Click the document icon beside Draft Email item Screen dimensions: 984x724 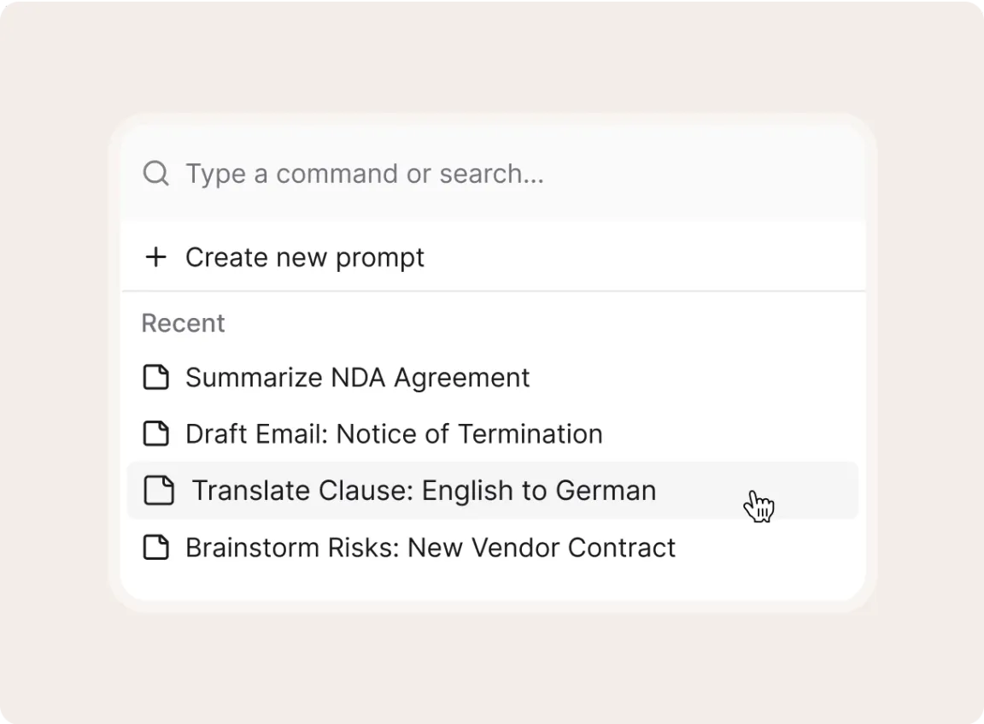pos(157,433)
